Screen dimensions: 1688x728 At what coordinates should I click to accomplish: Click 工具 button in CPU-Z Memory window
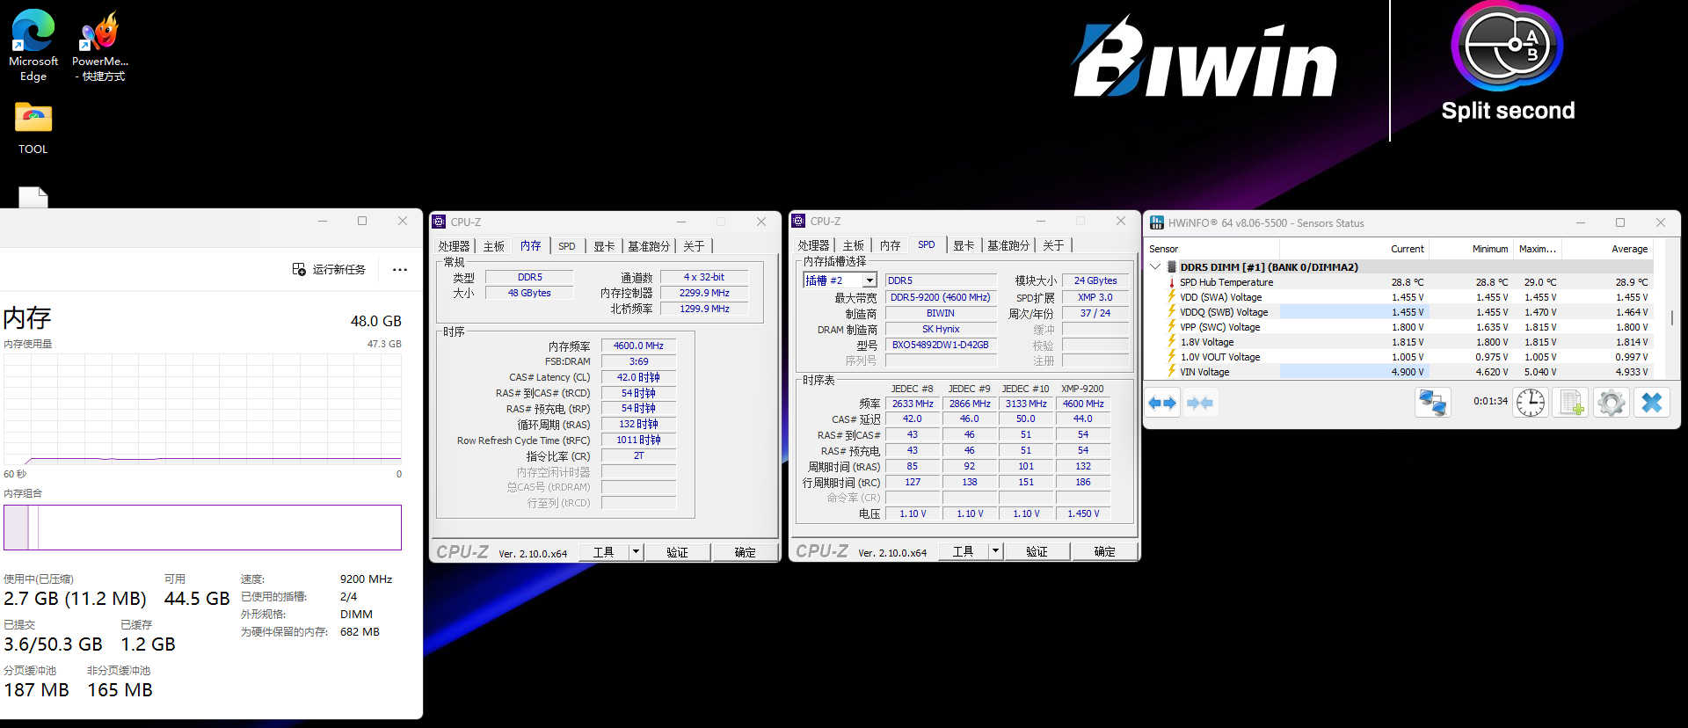click(603, 552)
